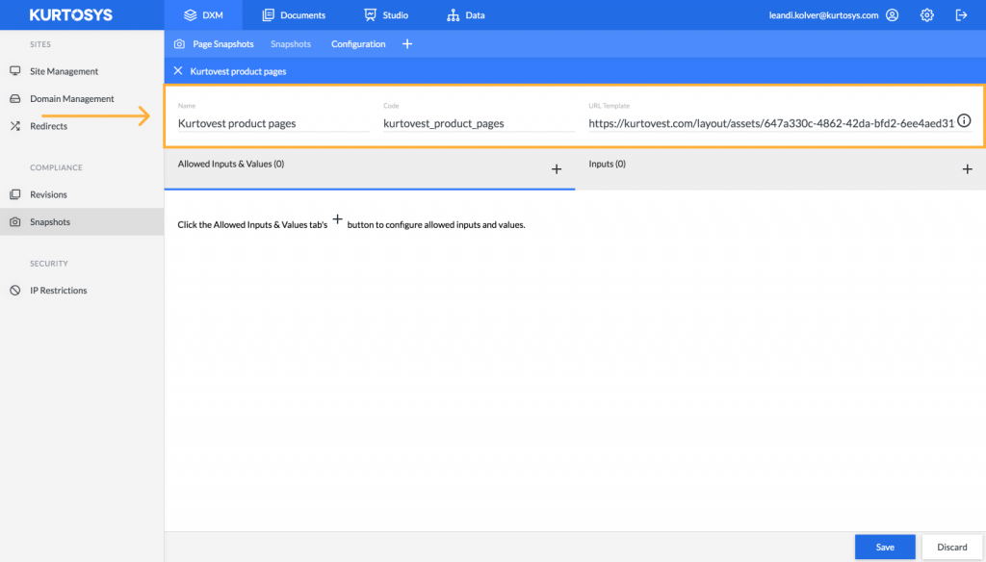The image size is (986, 562).
Task: Add an allowed input with the plus button
Action: (557, 168)
